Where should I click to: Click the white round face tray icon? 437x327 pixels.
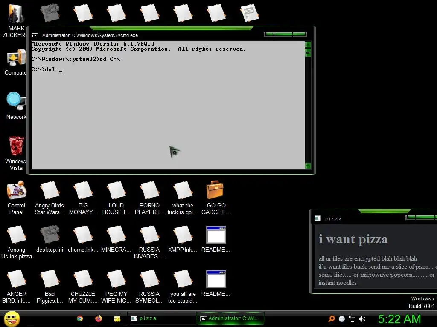coord(342,318)
